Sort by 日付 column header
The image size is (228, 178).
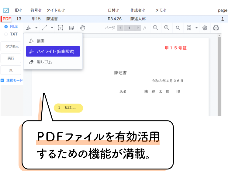(113, 10)
